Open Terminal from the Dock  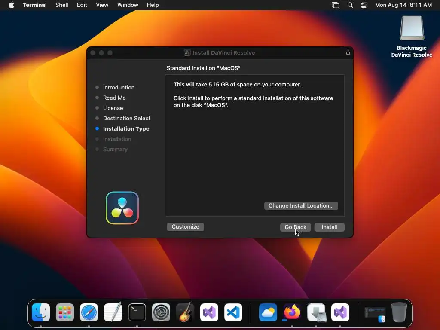pyautogui.click(x=137, y=312)
